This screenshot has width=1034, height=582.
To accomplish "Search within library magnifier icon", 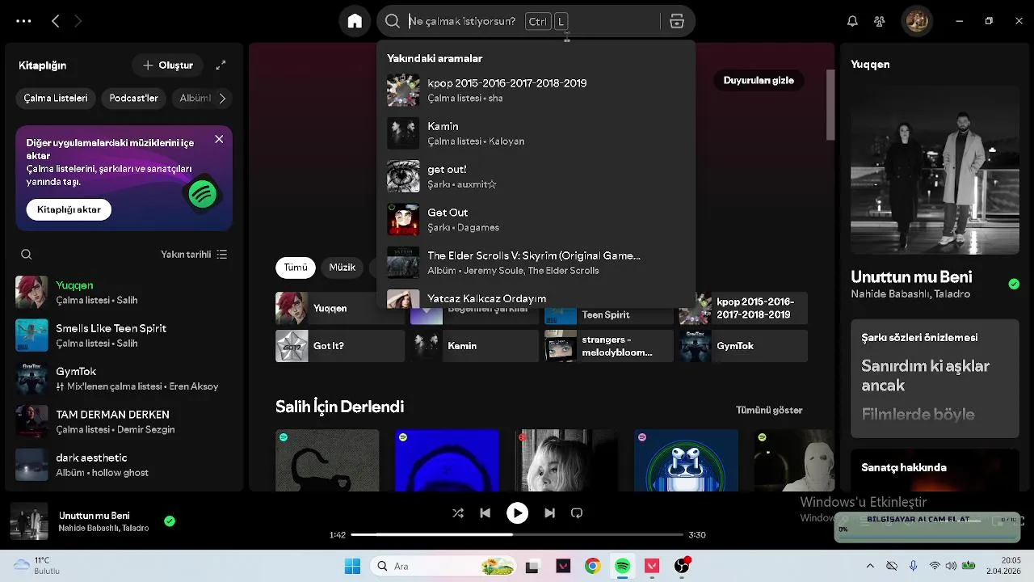I will coord(27,254).
